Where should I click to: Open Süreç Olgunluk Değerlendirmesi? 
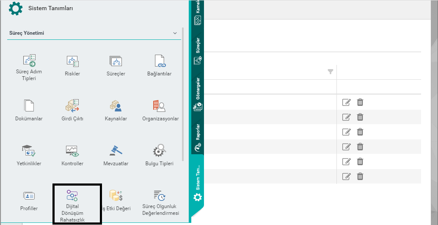click(160, 203)
